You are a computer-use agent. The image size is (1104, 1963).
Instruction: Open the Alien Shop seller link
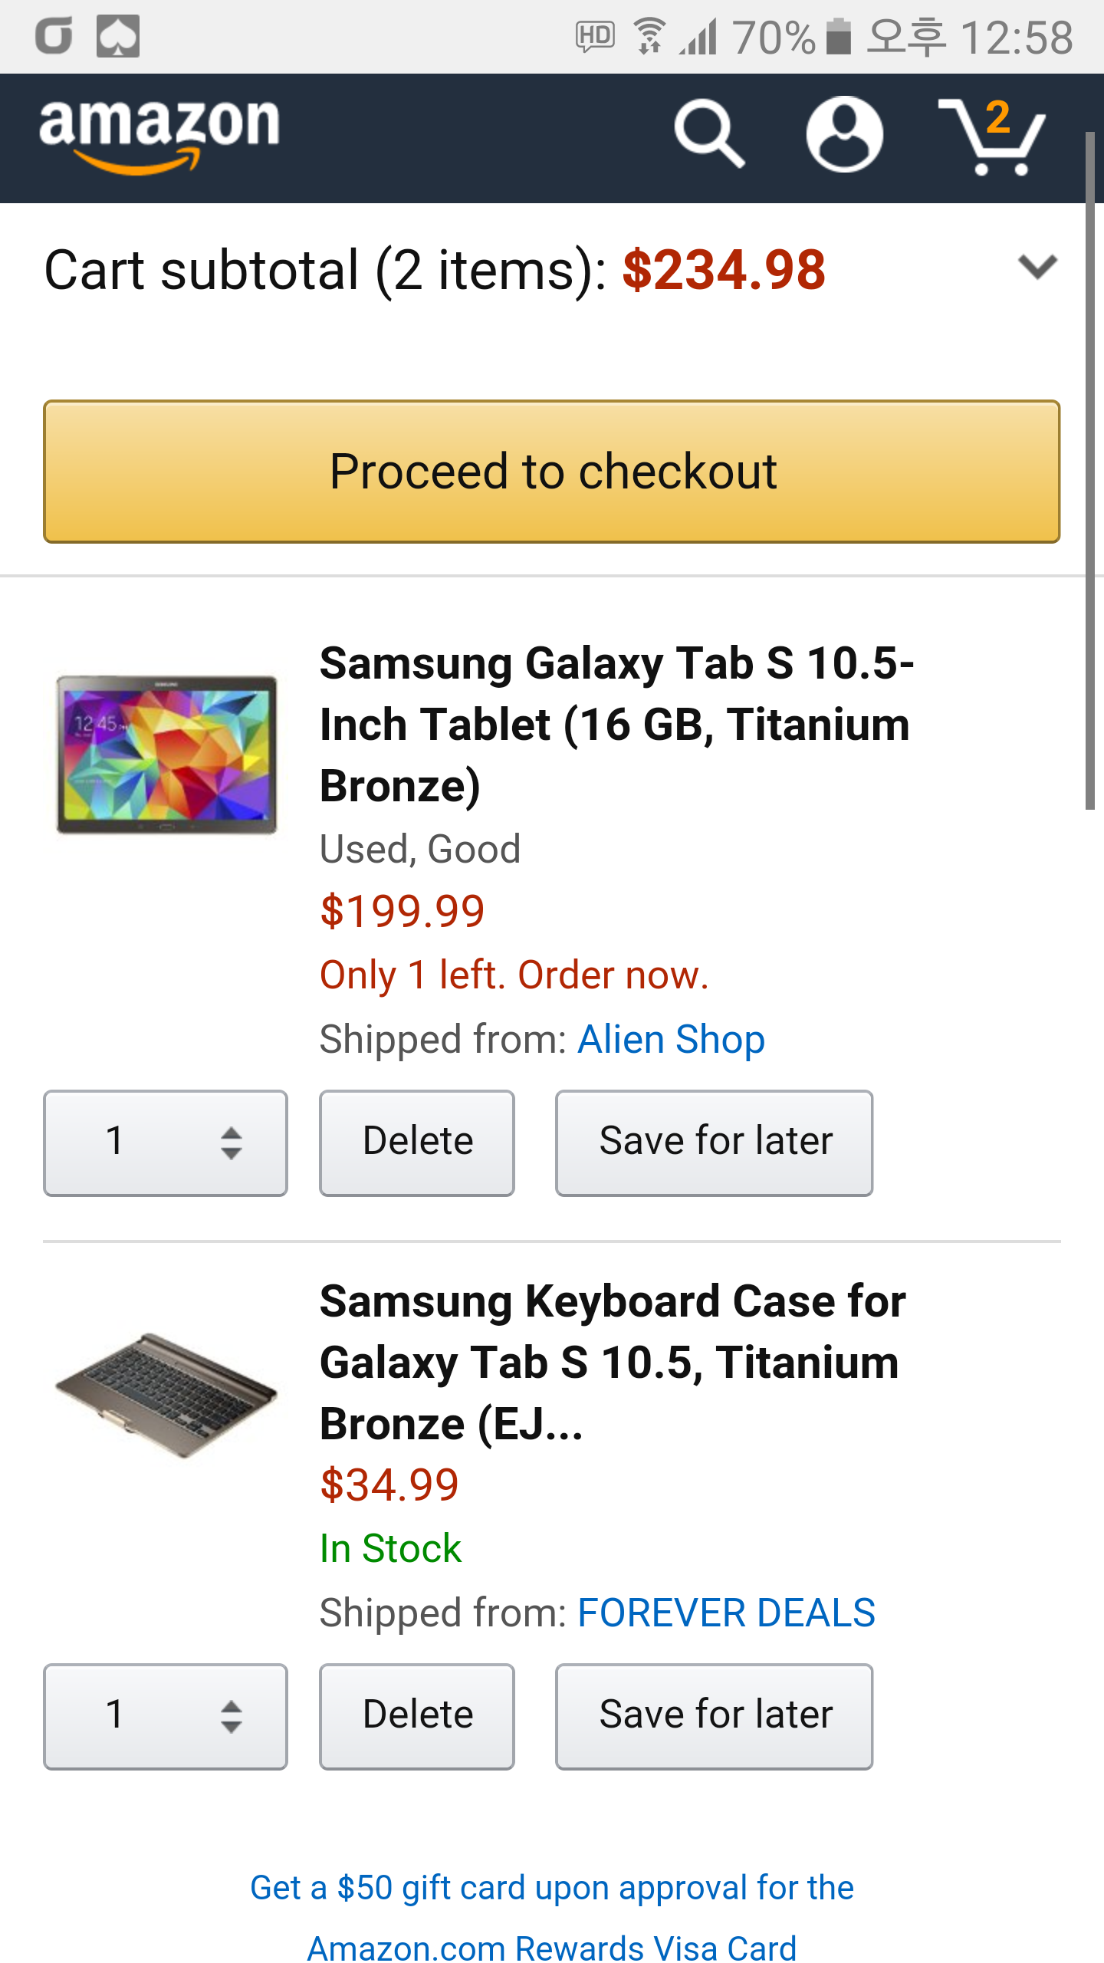[671, 1040]
